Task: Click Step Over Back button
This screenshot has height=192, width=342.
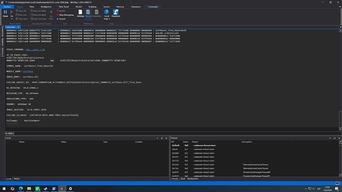Action: 39,19
